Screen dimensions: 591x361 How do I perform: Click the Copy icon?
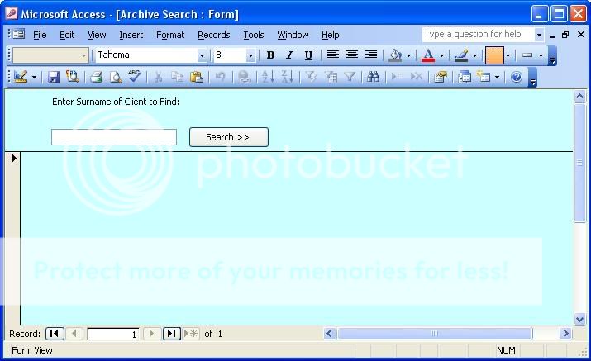point(177,77)
